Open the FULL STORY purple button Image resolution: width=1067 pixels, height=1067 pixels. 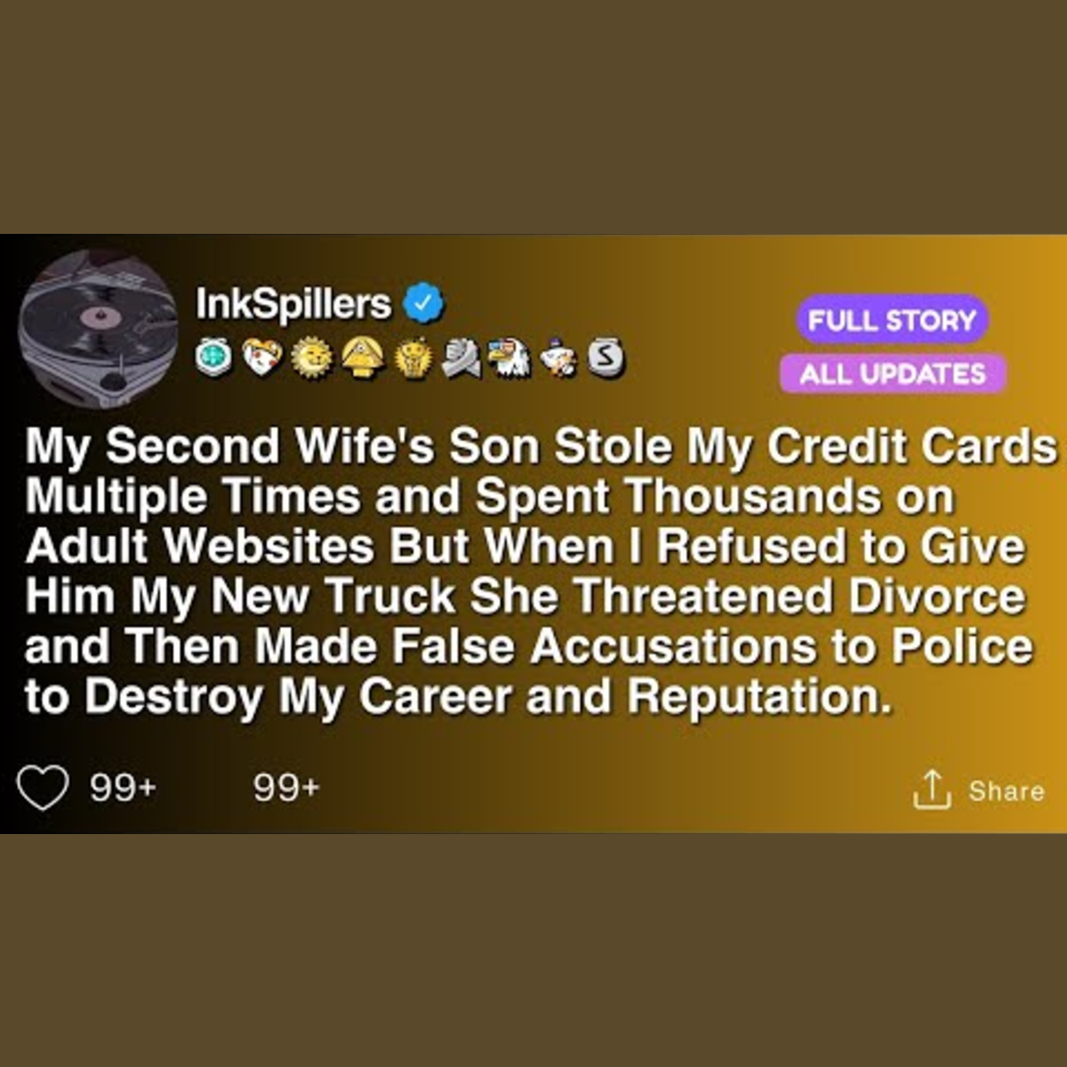892,320
